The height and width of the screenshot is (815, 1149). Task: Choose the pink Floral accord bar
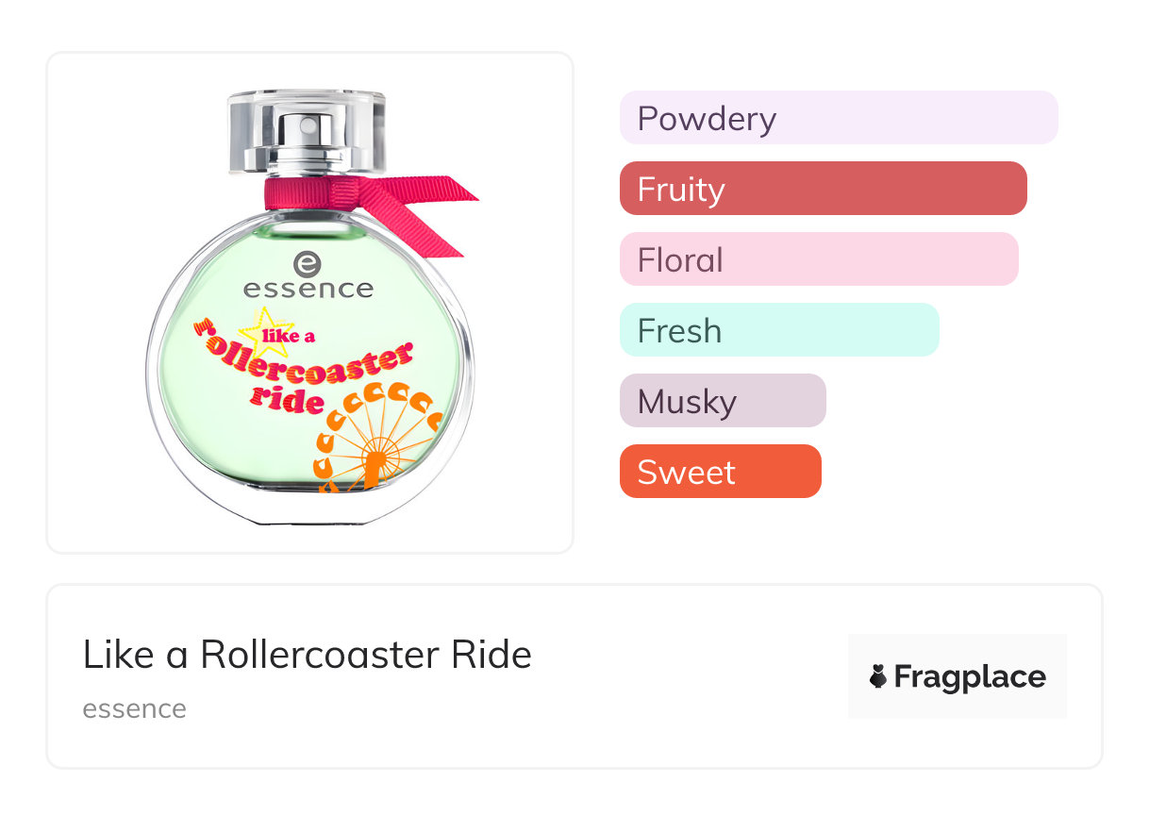click(818, 259)
